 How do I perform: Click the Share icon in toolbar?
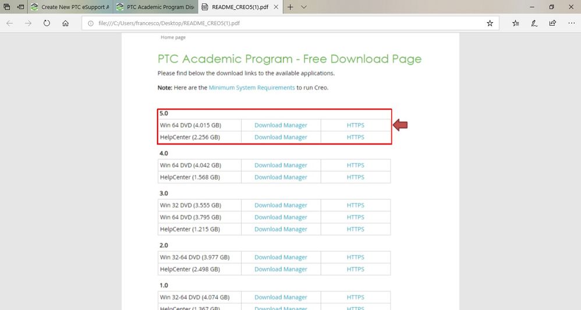[552, 23]
